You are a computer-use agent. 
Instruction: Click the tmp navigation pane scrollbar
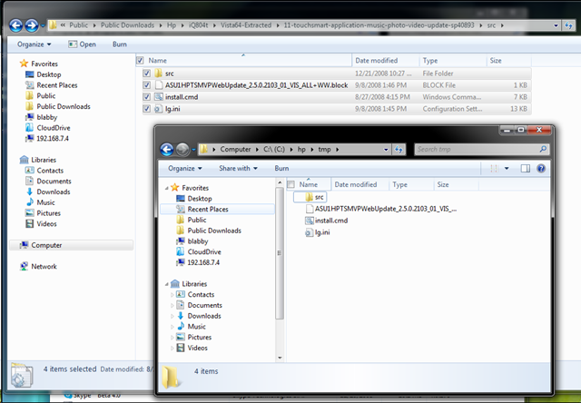click(280, 253)
